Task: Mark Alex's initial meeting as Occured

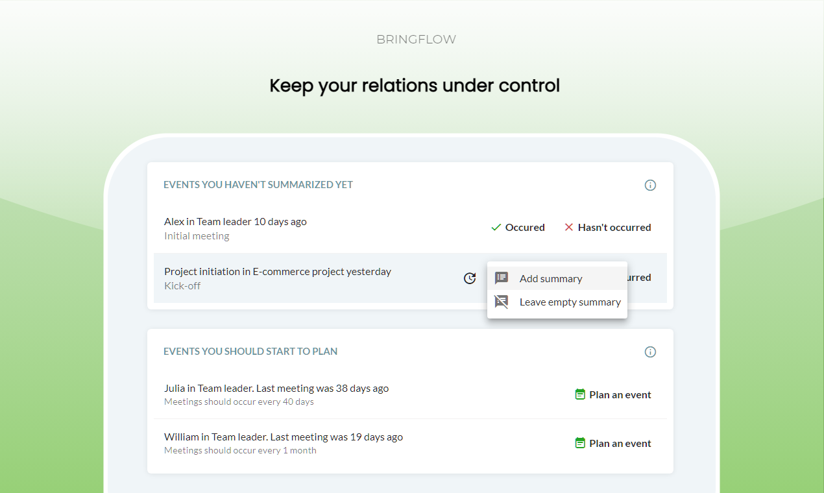Action: pyautogui.click(x=518, y=228)
